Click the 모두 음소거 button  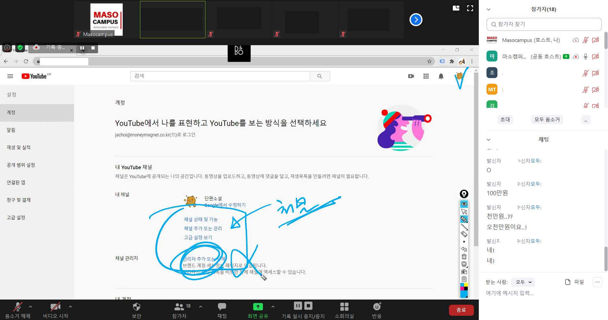click(547, 120)
